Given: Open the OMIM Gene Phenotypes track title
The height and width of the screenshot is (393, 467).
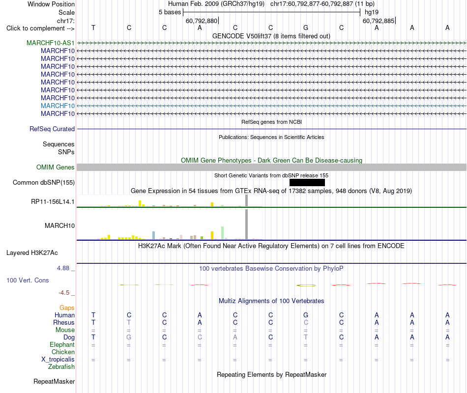Looking at the screenshot, I should pos(271,160).
